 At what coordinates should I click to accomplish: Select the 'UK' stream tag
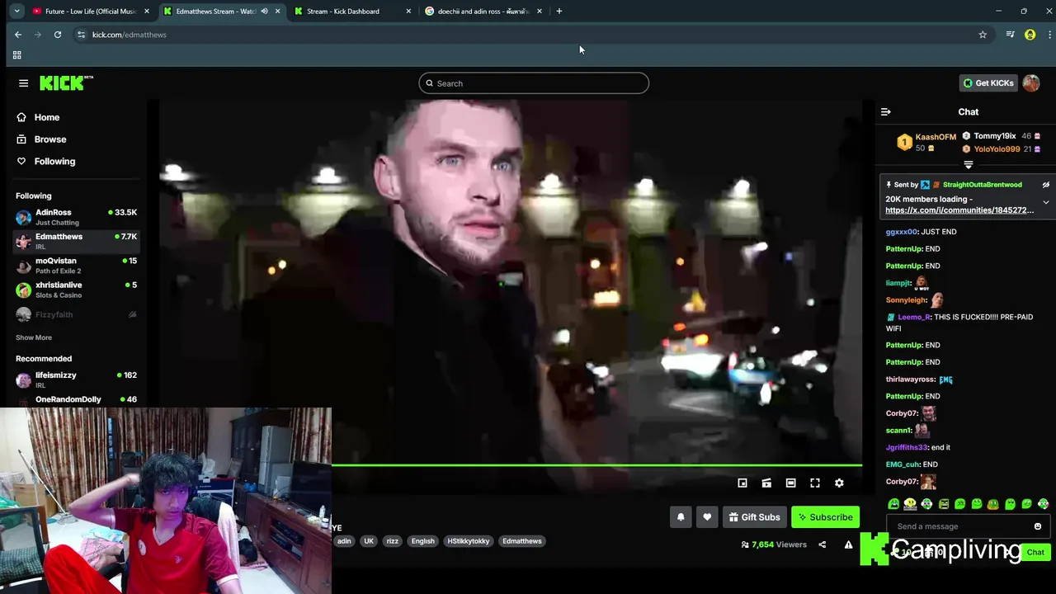coord(369,541)
